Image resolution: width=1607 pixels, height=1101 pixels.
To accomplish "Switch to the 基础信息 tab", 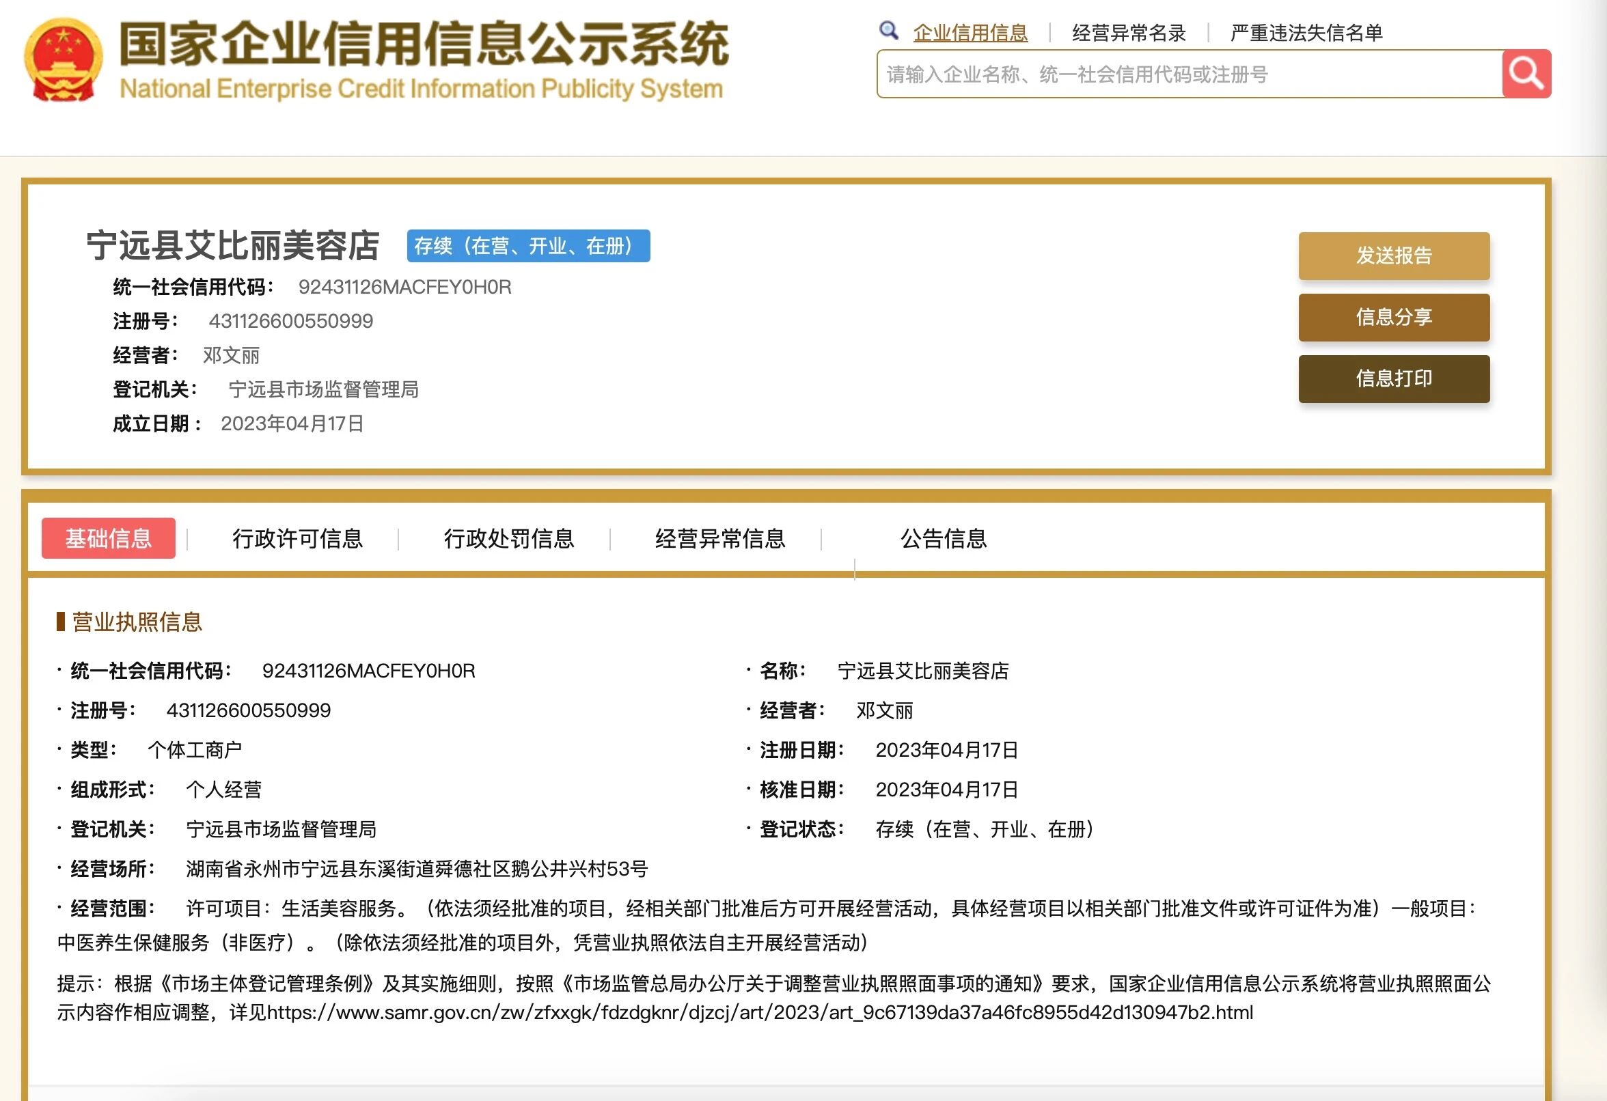I will 109,538.
